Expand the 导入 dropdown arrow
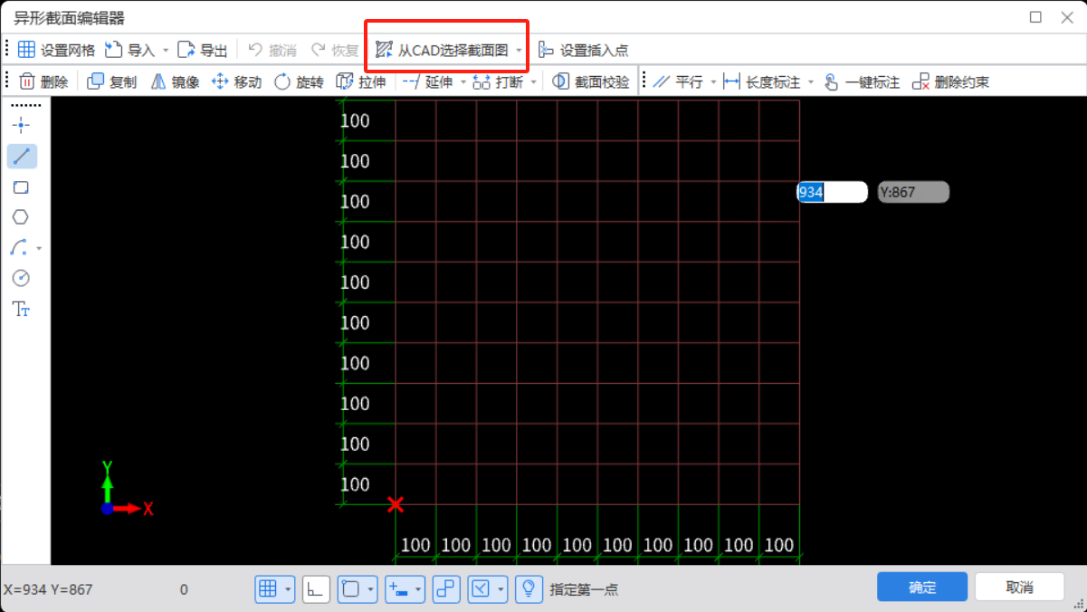 tap(166, 51)
